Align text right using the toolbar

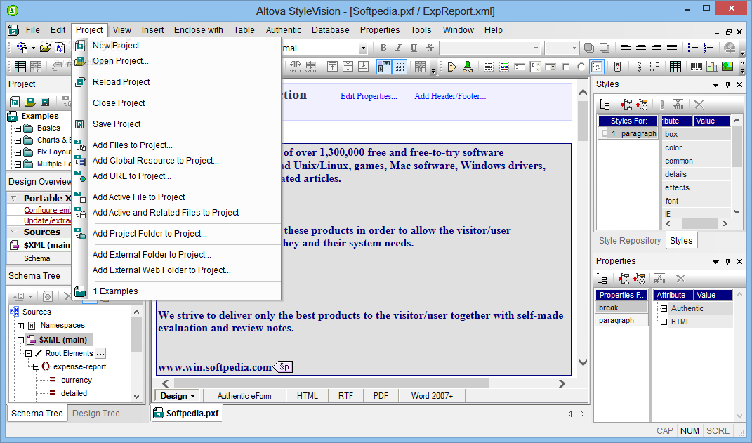(x=656, y=48)
